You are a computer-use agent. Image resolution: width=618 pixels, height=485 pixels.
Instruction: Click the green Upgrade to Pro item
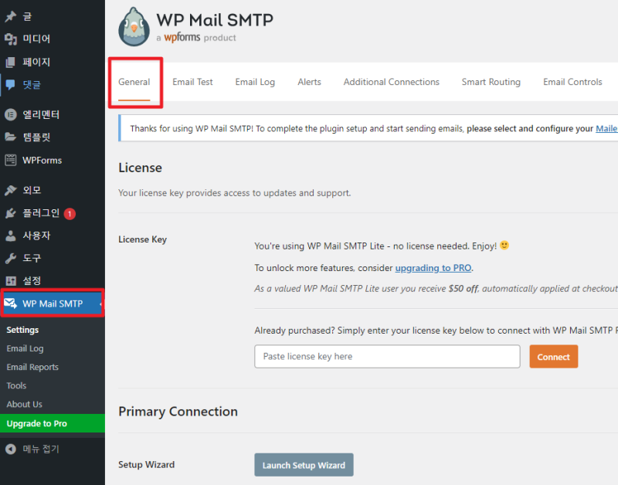[x=53, y=423]
